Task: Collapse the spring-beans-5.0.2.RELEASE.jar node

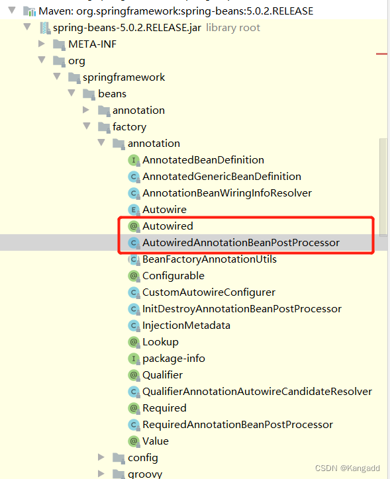Action: (x=27, y=27)
